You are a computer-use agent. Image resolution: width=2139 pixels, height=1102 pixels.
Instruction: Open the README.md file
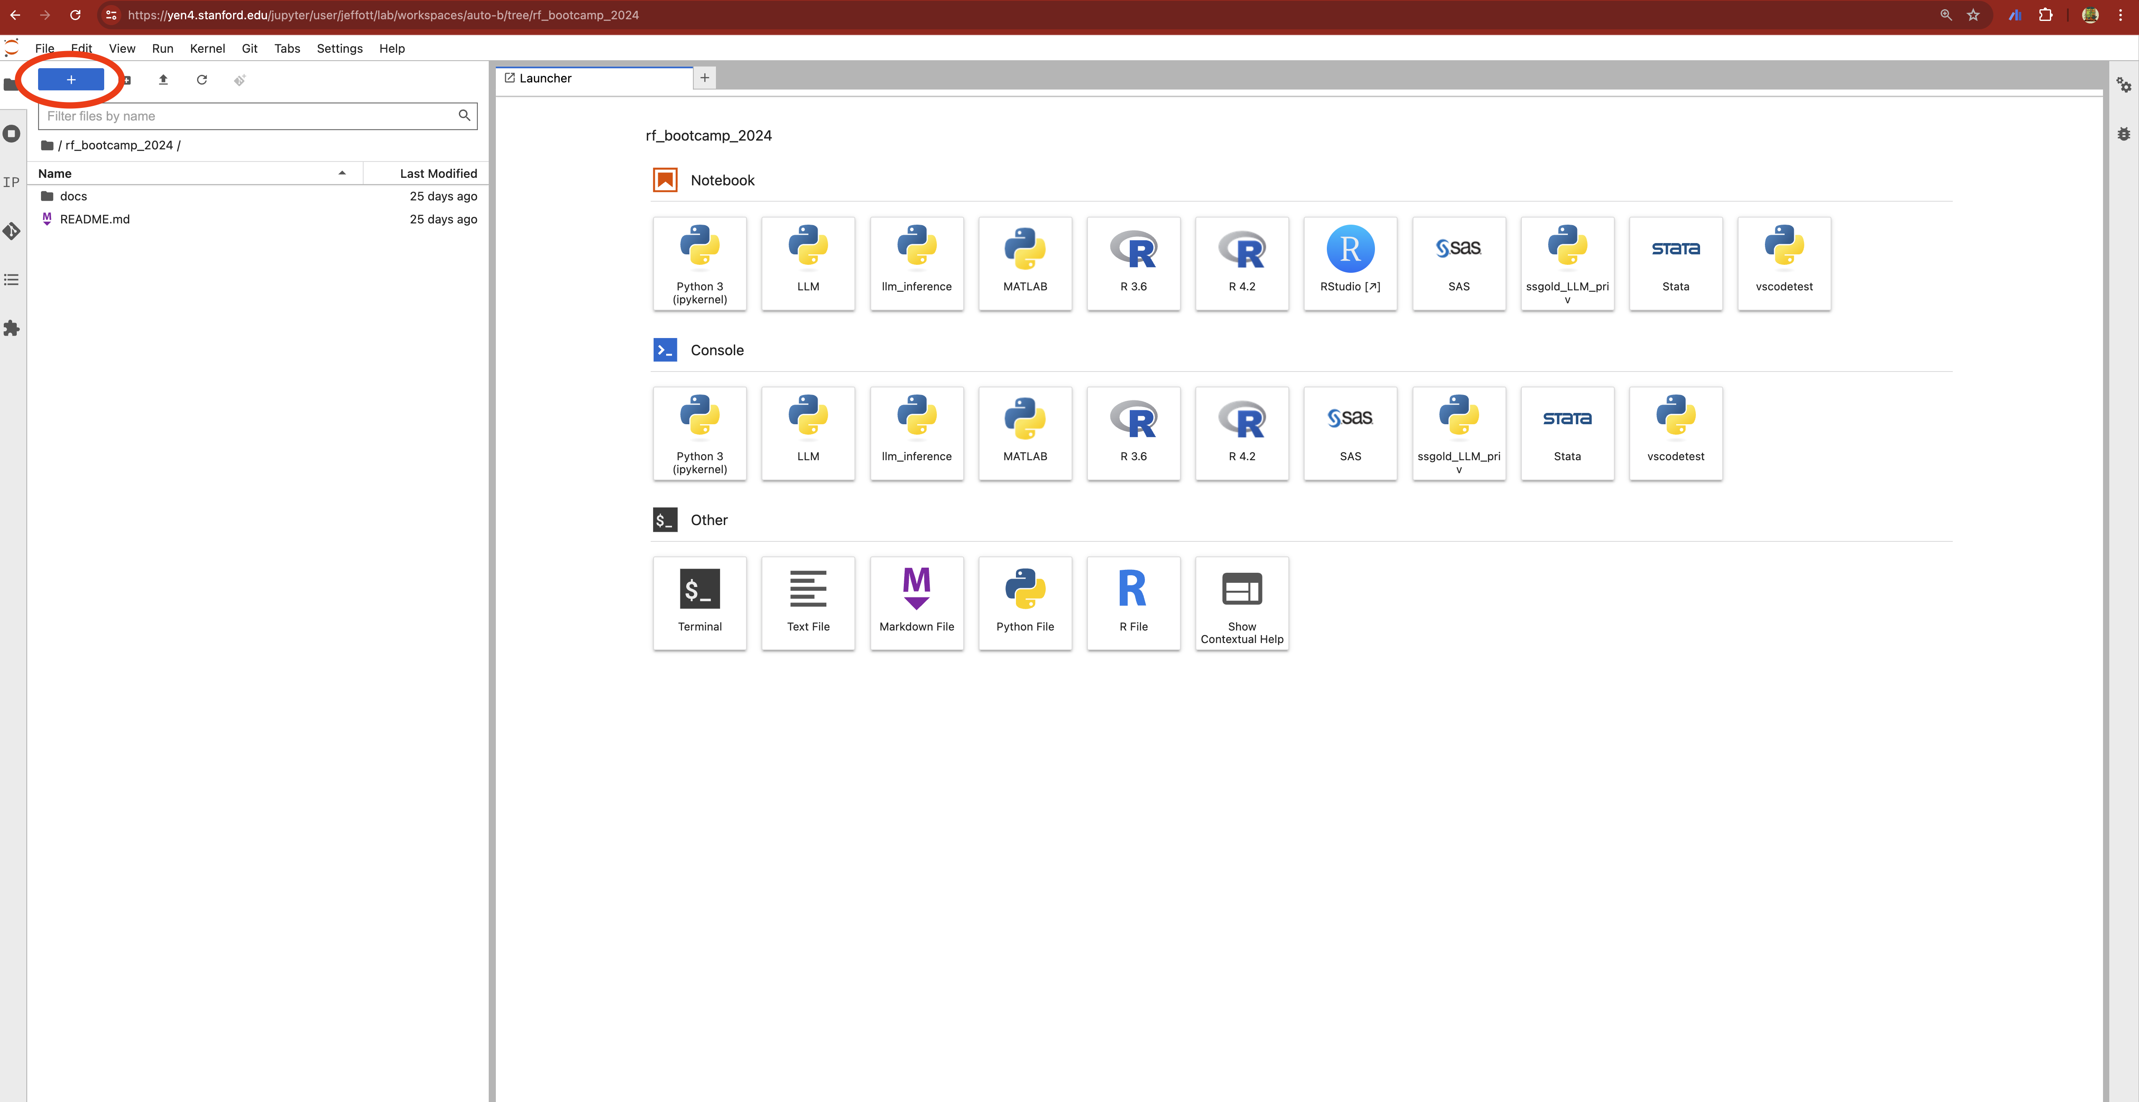[x=257, y=219]
